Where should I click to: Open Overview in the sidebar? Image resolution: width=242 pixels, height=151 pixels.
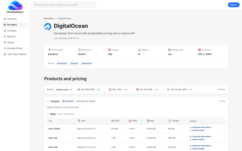click(15, 19)
